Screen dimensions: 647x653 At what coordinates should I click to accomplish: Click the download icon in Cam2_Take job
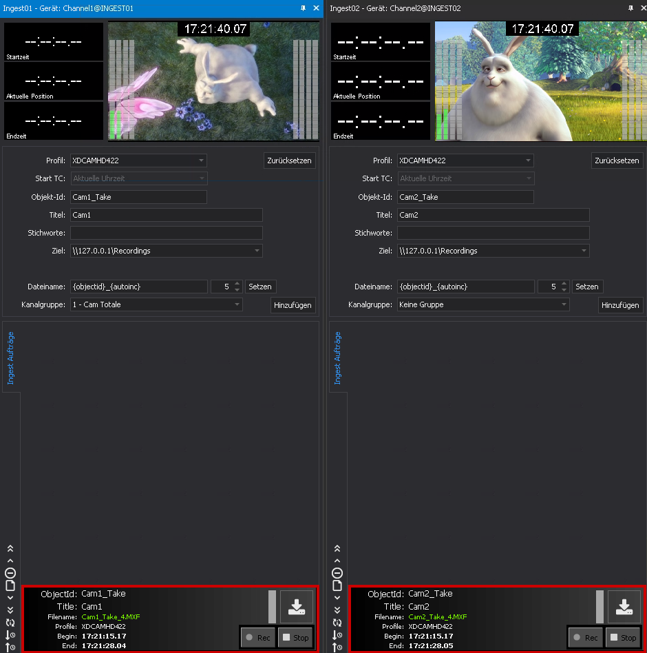(624, 607)
